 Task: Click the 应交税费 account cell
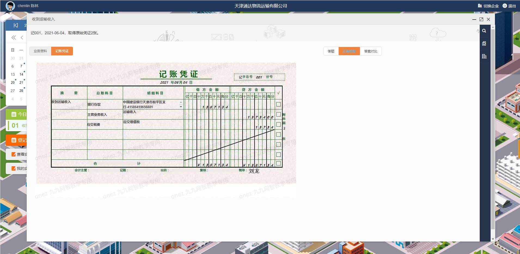(x=105, y=124)
